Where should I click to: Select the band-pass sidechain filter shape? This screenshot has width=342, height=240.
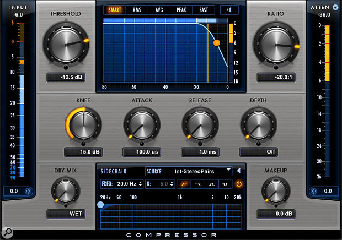[x=212, y=184]
